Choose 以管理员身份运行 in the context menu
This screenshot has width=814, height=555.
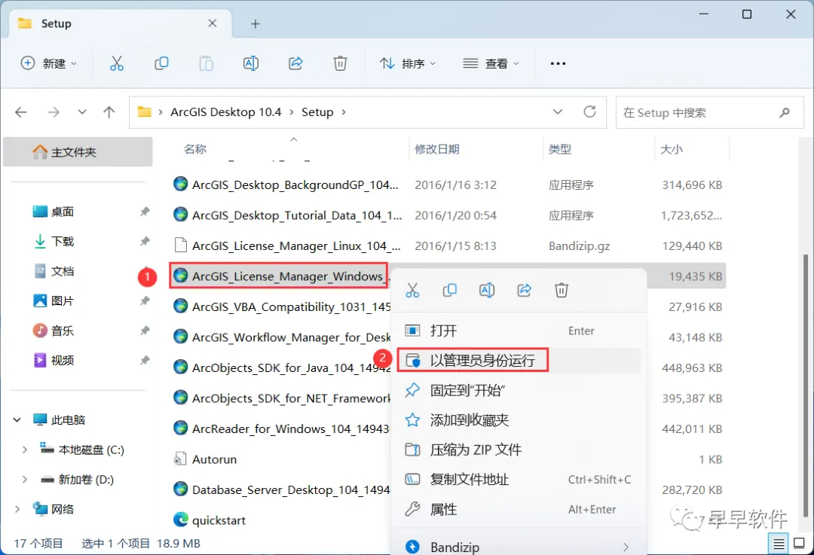point(519,360)
